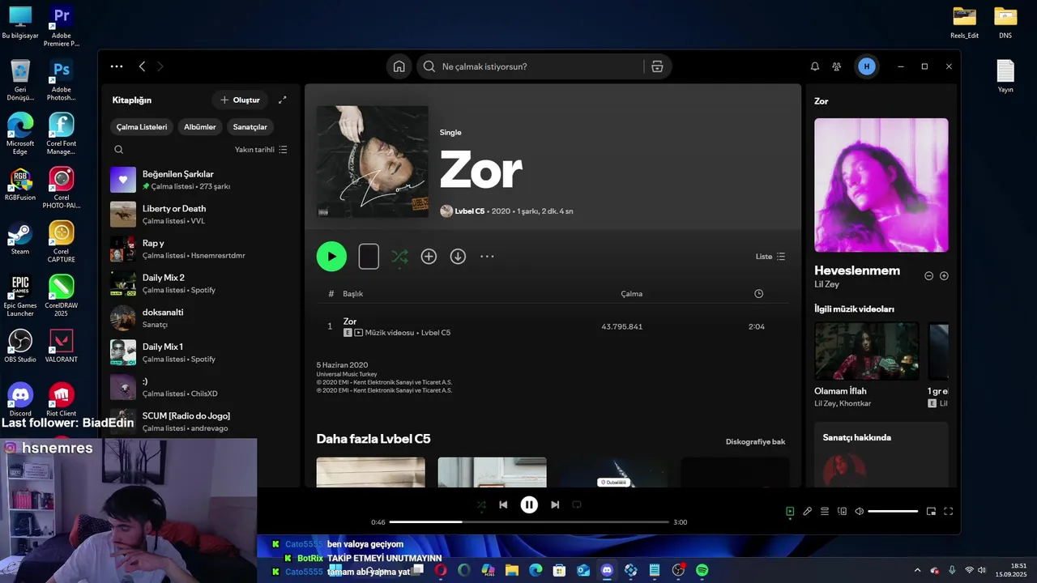This screenshot has width=1037, height=583.
Task: Toggle repeat in the player bar
Action: pos(577,504)
